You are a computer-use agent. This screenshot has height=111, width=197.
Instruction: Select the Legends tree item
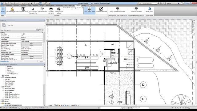point(7,76)
